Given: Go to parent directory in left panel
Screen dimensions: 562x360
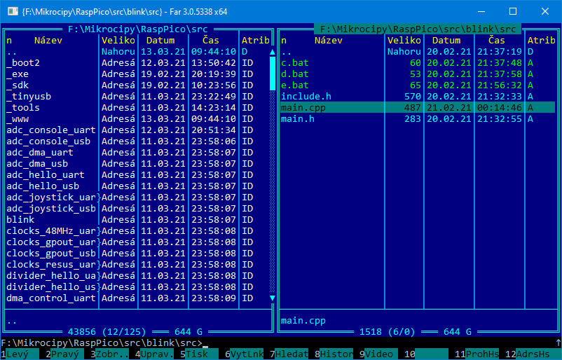Looking at the screenshot, I should pos(11,52).
